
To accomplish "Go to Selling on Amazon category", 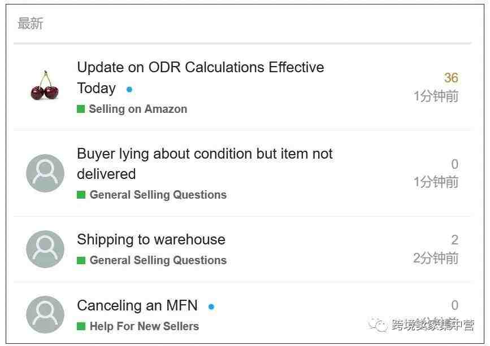I will coord(138,109).
